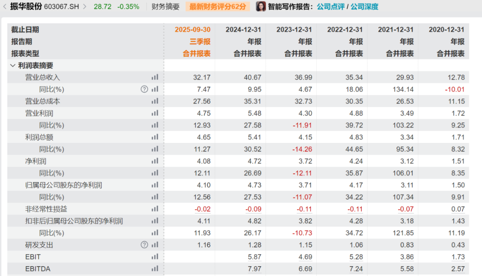Open the 财务摘要 tab
The image size is (482, 276).
point(166,7)
